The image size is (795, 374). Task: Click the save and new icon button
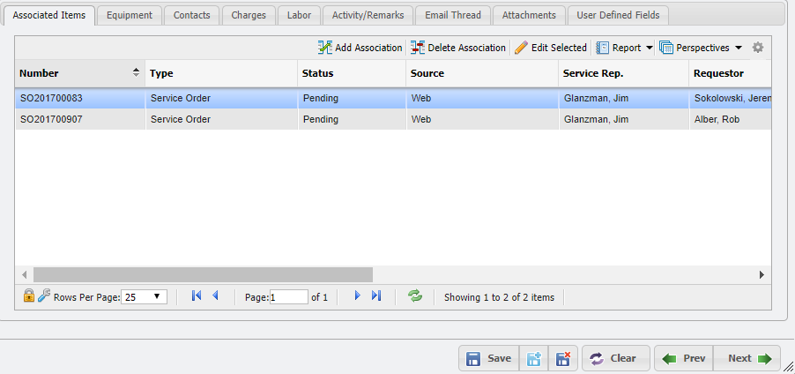coord(533,358)
